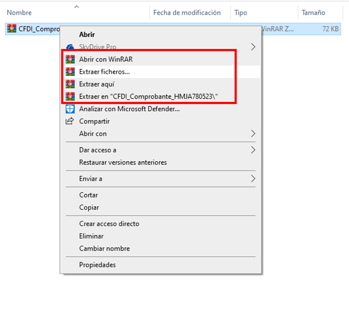Sort by the Nombre column header
Viewport: 349px width, 333px height.
(x=19, y=13)
